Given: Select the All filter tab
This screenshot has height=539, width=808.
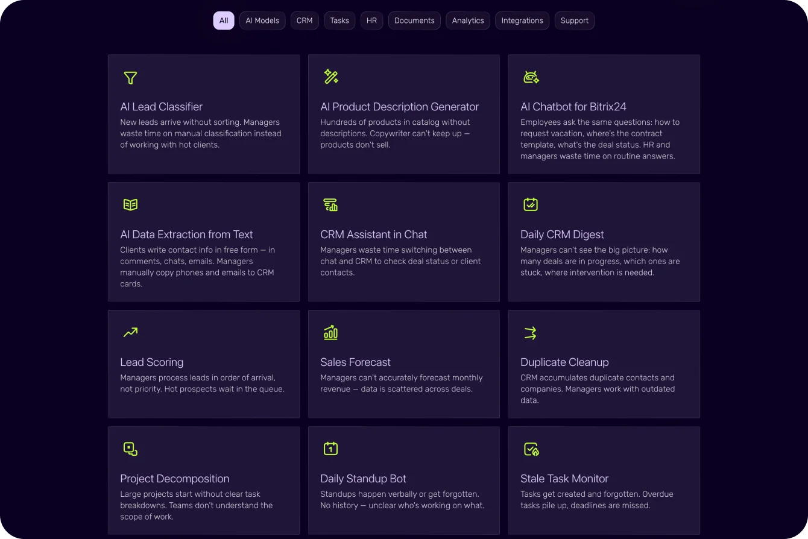Looking at the screenshot, I should coord(224,20).
